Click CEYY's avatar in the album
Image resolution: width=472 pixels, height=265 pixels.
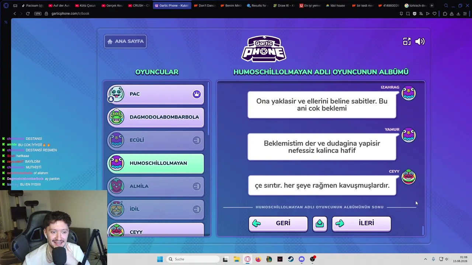point(409,177)
